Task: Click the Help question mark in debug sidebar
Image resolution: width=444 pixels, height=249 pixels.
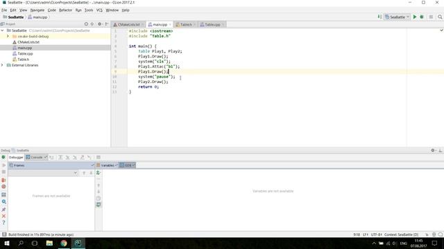Action: (3, 223)
